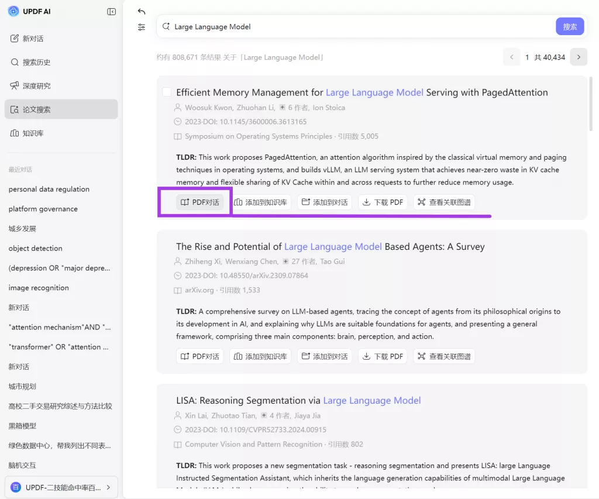The width and height of the screenshot is (599, 499).
Task: Click 下载 PDF for the Agents survey paper
Action: 383,356
